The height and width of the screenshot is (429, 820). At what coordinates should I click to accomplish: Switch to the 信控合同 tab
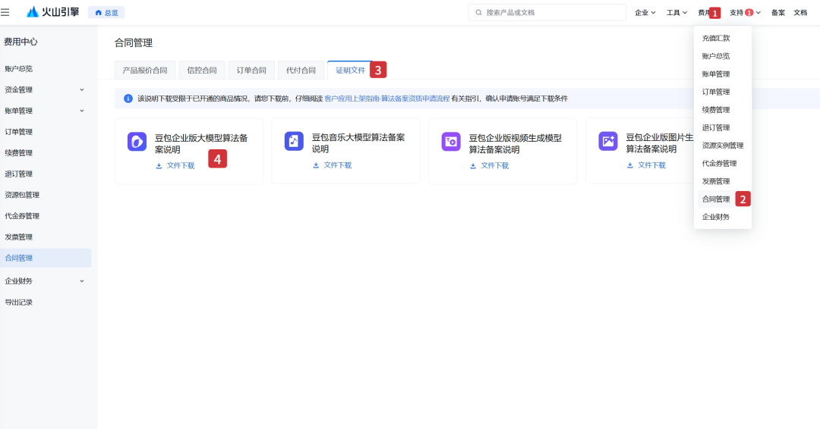coord(202,70)
